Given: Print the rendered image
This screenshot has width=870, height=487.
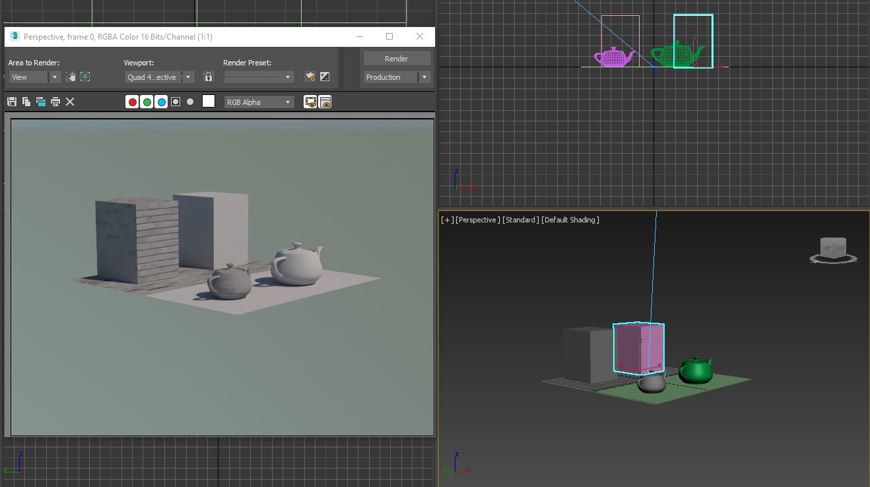Looking at the screenshot, I should click(55, 102).
